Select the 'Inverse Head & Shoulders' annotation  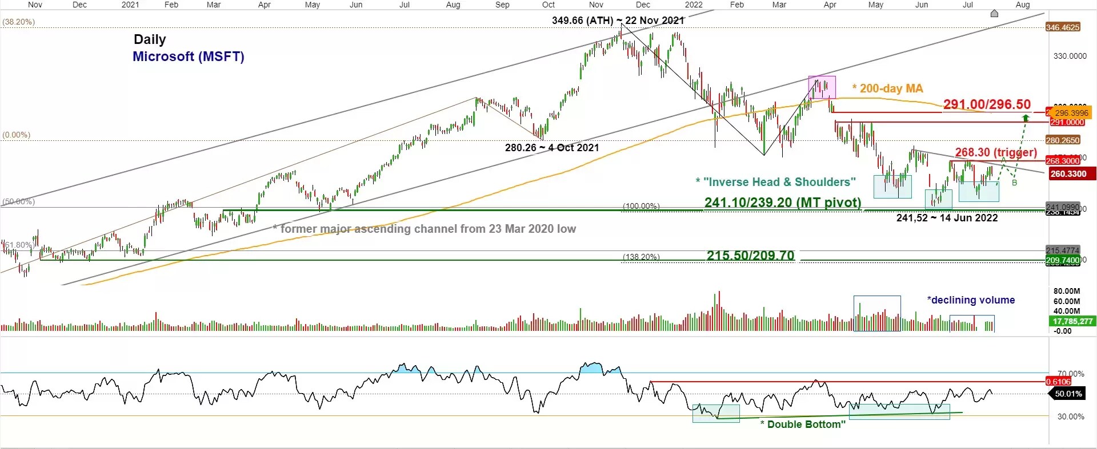click(x=775, y=182)
